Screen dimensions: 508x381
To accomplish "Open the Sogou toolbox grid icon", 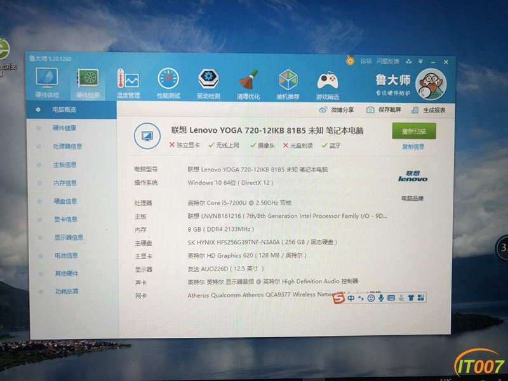I will click(421, 298).
